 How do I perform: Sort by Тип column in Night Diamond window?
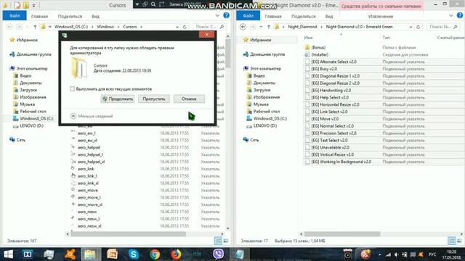pyautogui.click(x=386, y=38)
